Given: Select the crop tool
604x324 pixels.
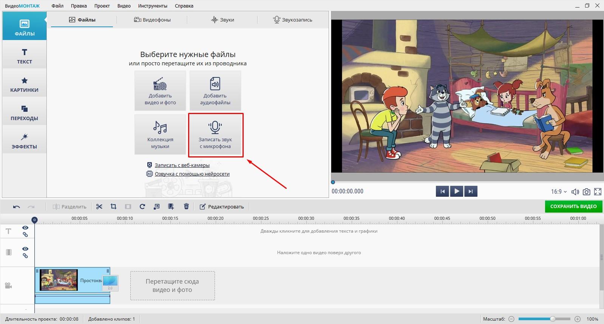Looking at the screenshot, I should pyautogui.click(x=113, y=207).
